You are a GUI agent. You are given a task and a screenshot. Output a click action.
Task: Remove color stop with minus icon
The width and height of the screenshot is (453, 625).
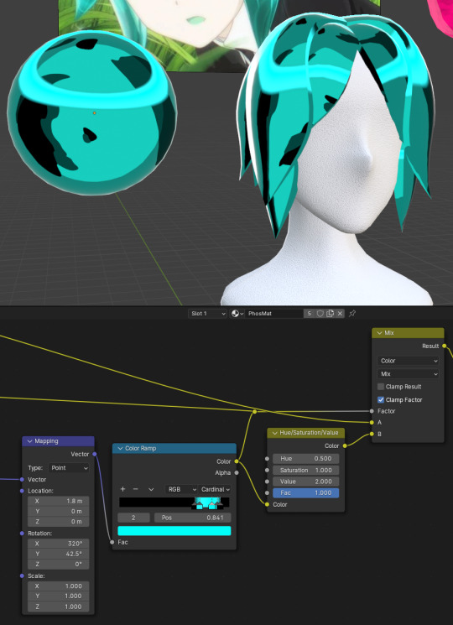135,489
